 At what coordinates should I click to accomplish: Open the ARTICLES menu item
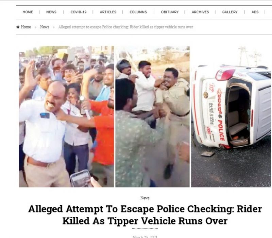click(108, 12)
